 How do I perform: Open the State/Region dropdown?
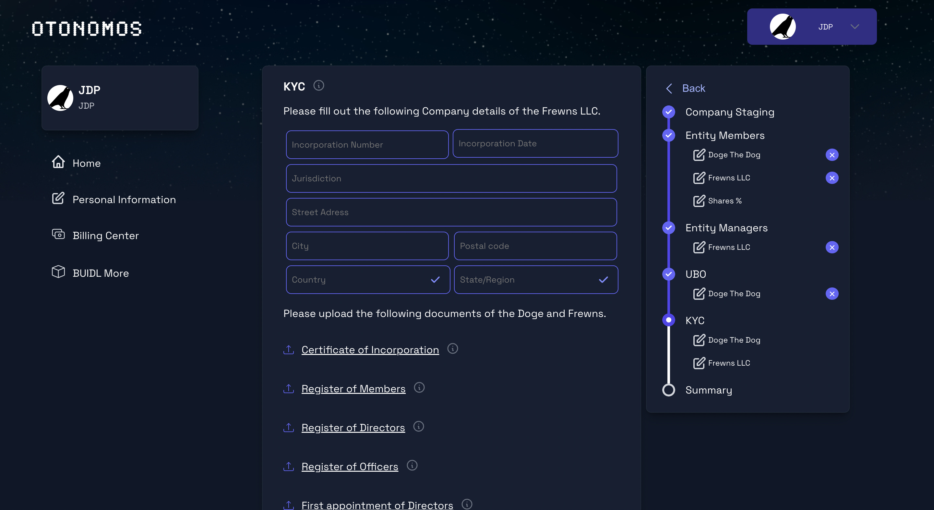535,280
